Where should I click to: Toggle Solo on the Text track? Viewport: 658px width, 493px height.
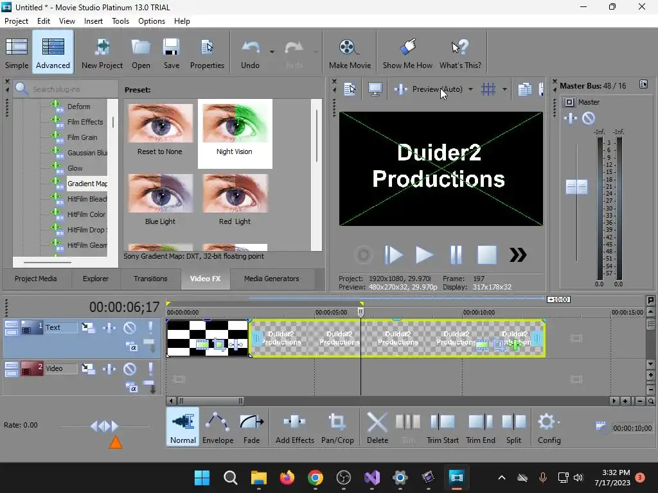[x=150, y=327]
